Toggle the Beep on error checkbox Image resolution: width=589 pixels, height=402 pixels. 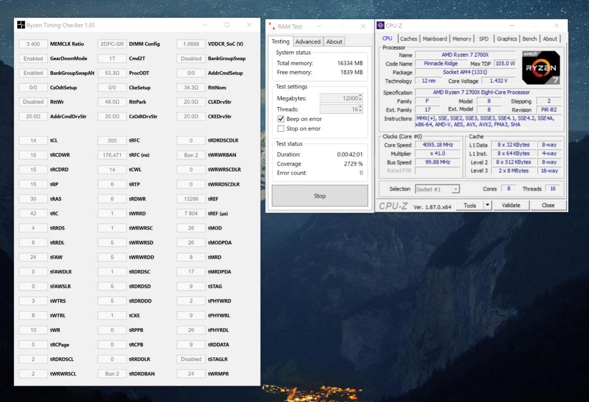coord(281,119)
